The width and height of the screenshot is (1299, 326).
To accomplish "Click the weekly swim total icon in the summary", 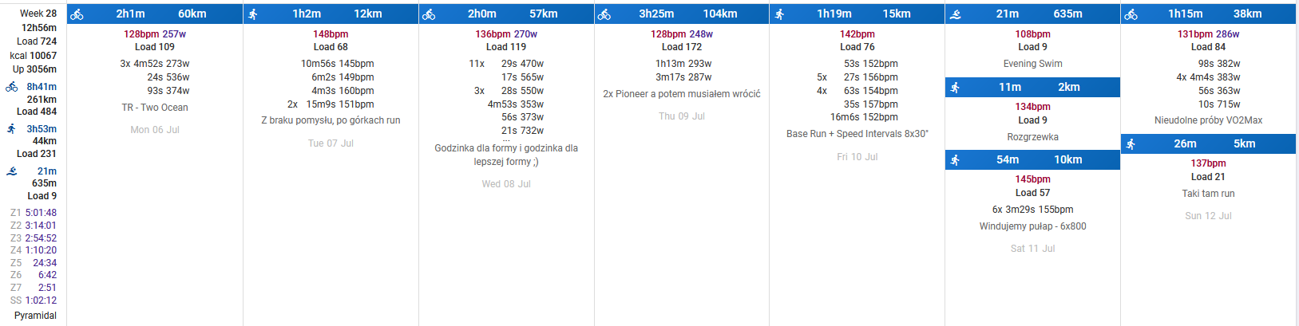I will 12,171.
